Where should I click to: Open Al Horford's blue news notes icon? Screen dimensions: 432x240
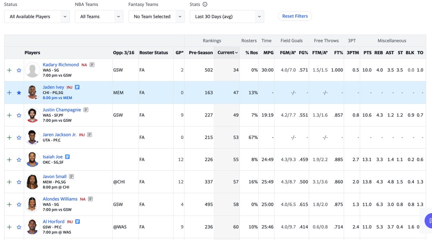coord(77,222)
